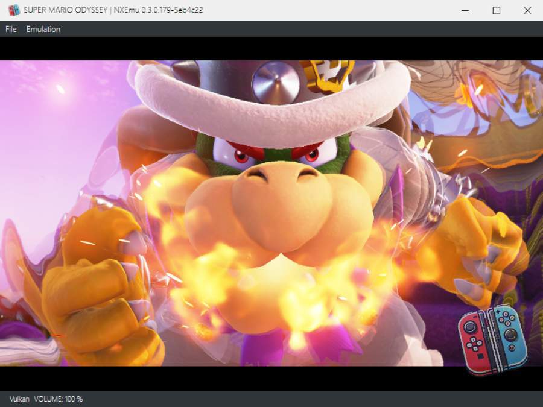Image resolution: width=543 pixels, height=407 pixels.
Task: Maximize the NXEmu window
Action: coord(497,10)
